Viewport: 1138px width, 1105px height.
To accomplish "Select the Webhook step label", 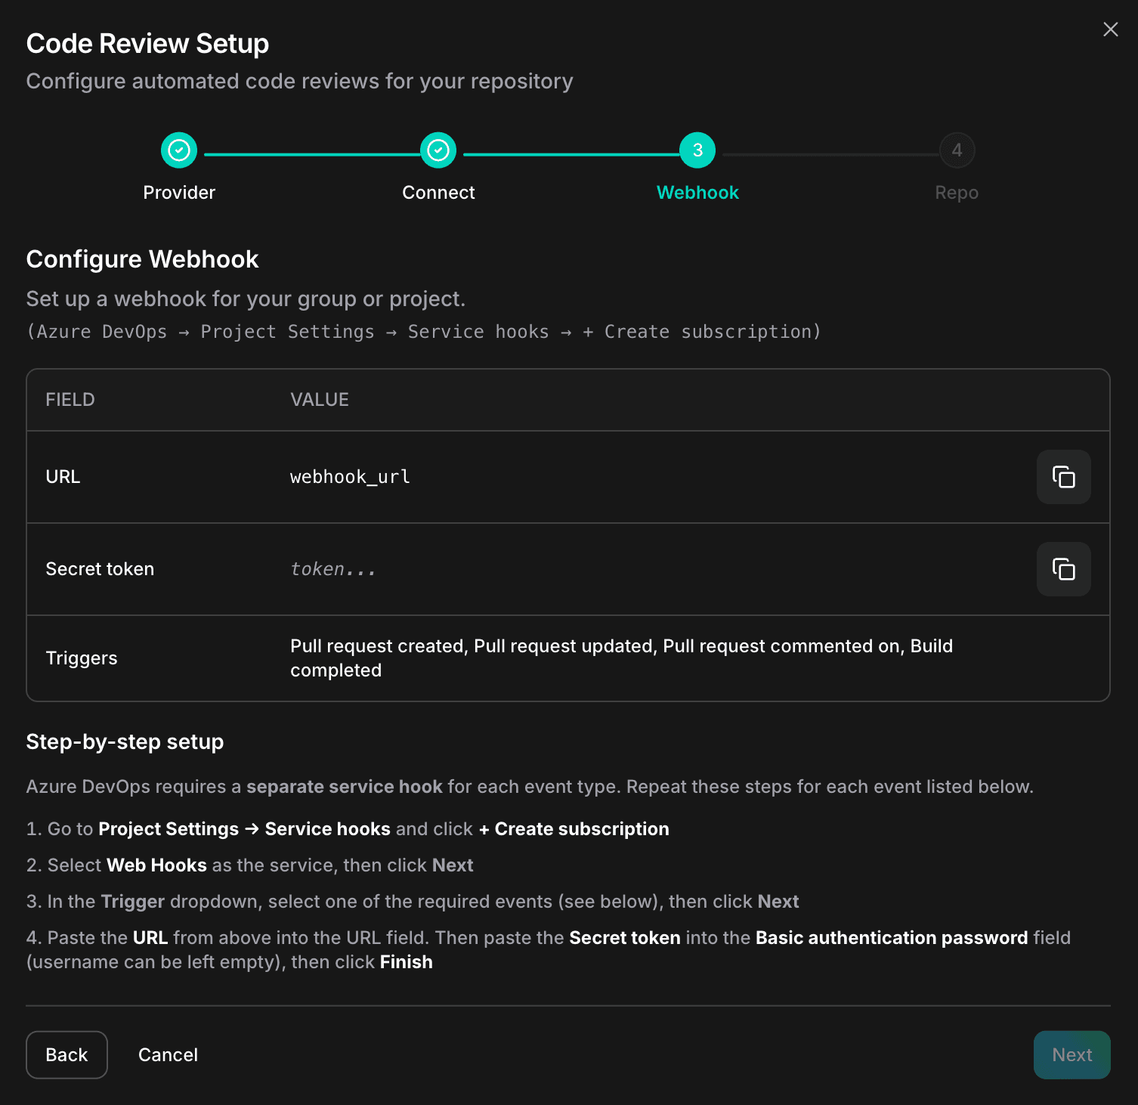I will pyautogui.click(x=697, y=192).
